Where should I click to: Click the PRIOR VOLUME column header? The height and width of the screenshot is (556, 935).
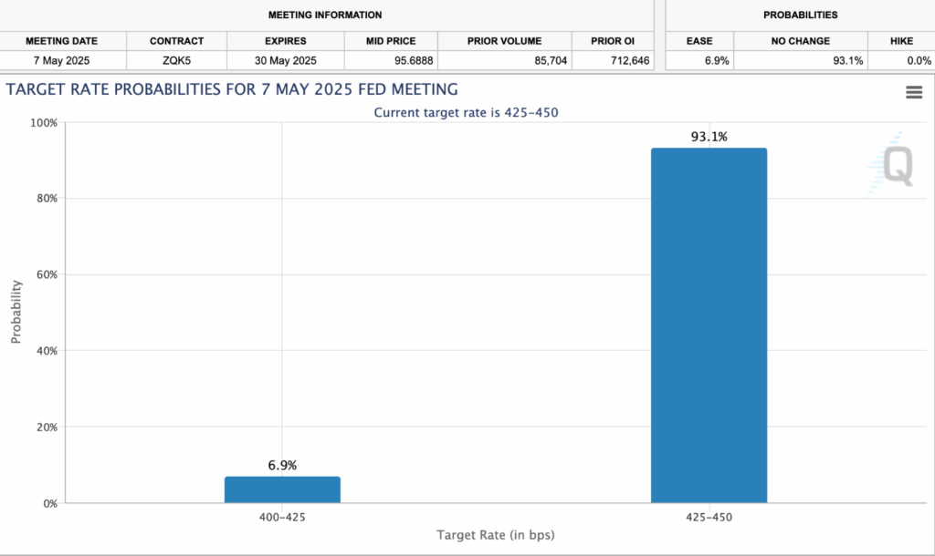point(503,41)
